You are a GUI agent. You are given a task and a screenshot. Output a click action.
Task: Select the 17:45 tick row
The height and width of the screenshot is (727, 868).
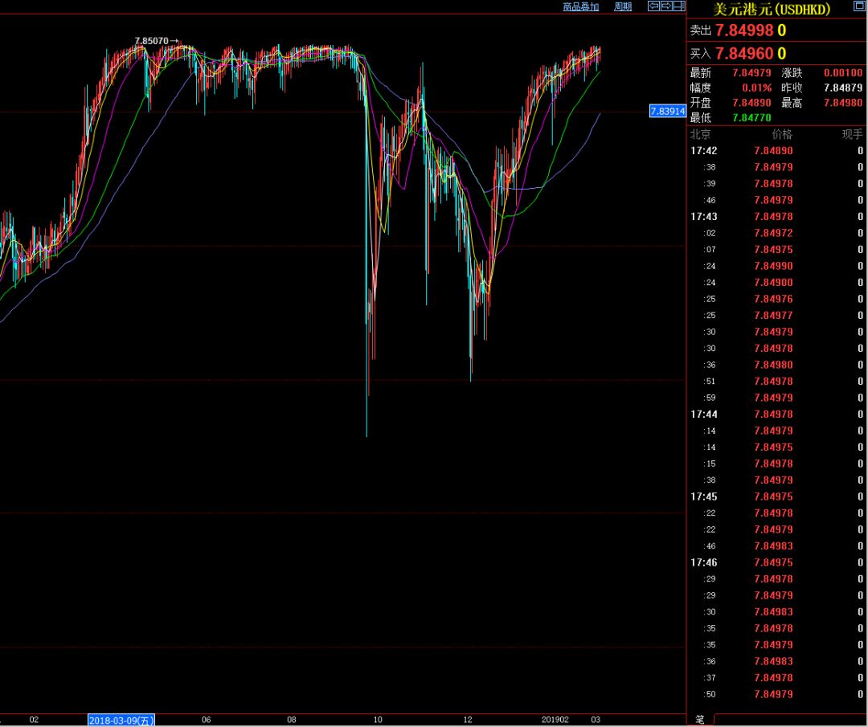776,496
